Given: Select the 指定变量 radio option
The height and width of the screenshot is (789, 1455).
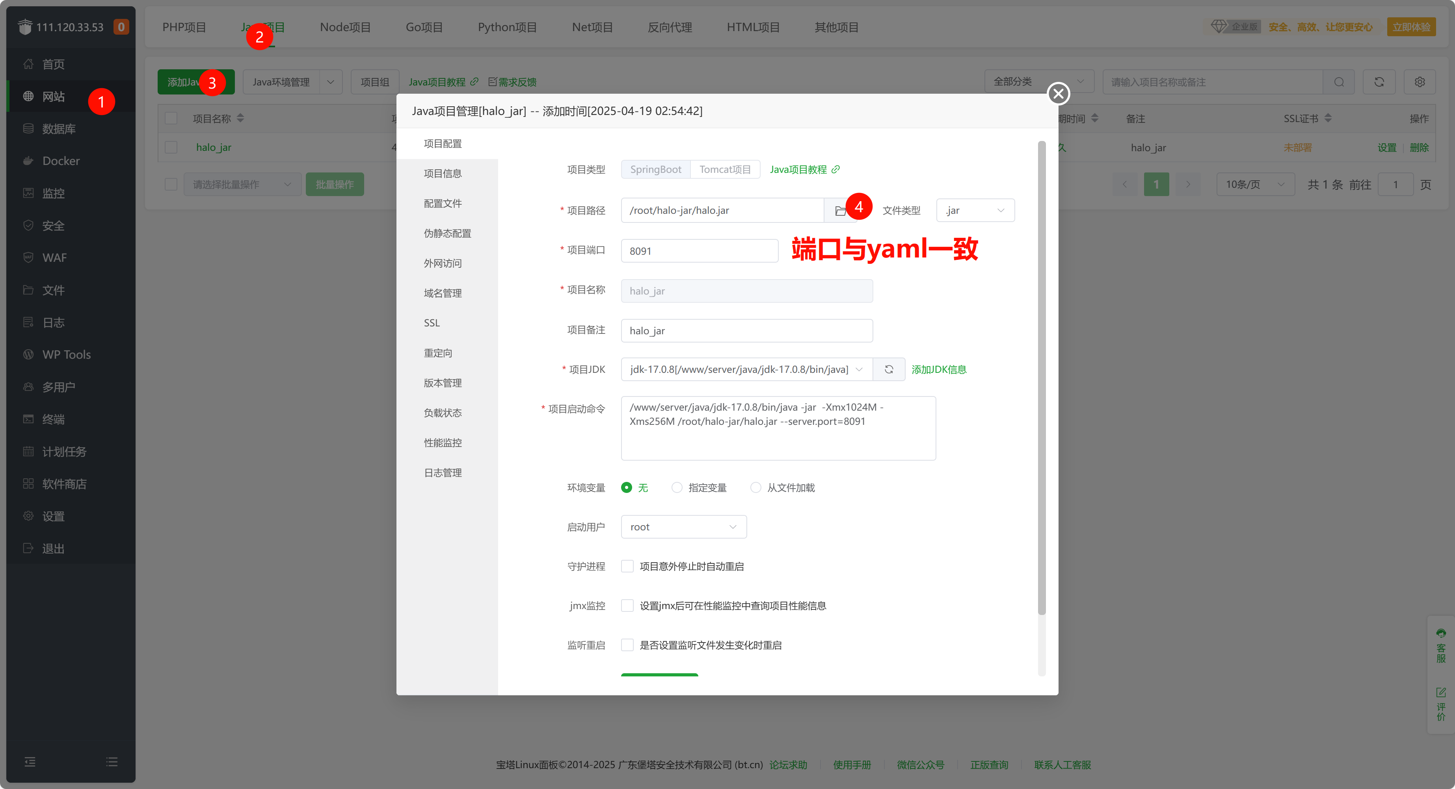Looking at the screenshot, I should pyautogui.click(x=677, y=488).
